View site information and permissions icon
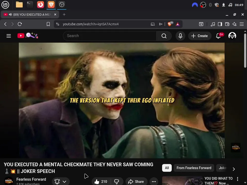 [58, 24]
